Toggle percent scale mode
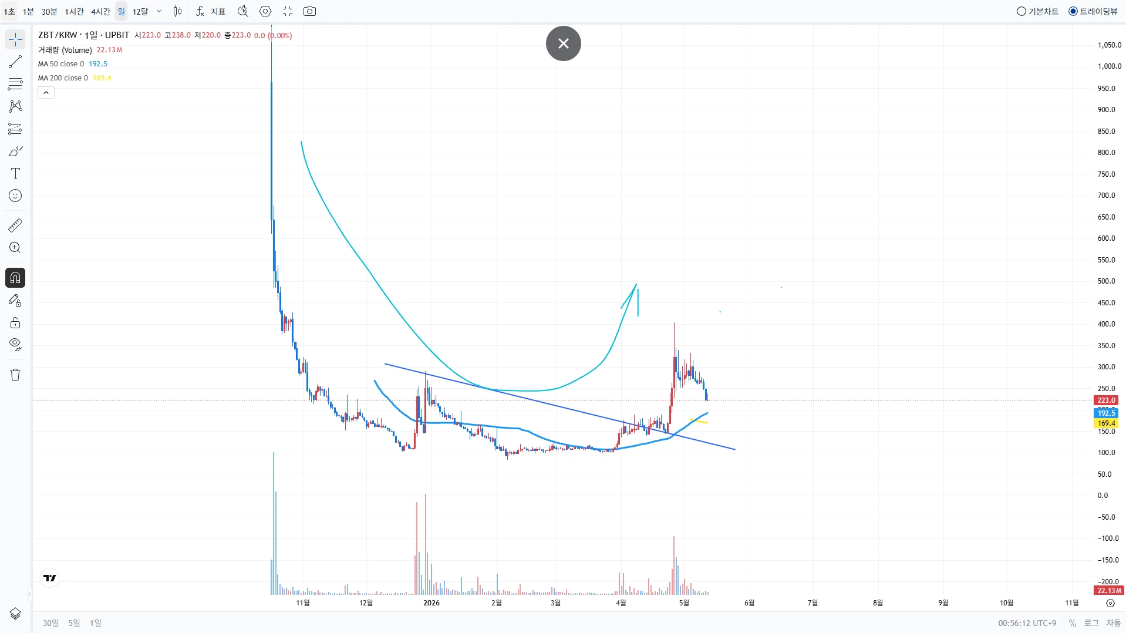1126x633 pixels. click(1073, 623)
